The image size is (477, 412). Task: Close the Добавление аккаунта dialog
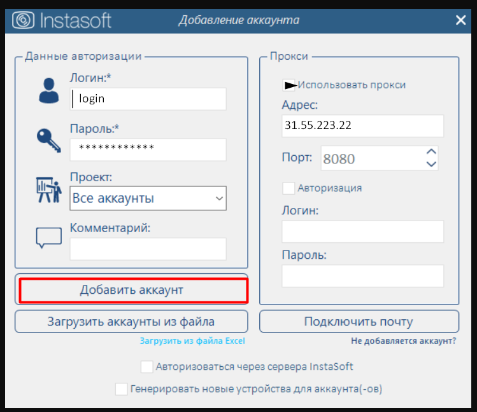[x=460, y=20]
